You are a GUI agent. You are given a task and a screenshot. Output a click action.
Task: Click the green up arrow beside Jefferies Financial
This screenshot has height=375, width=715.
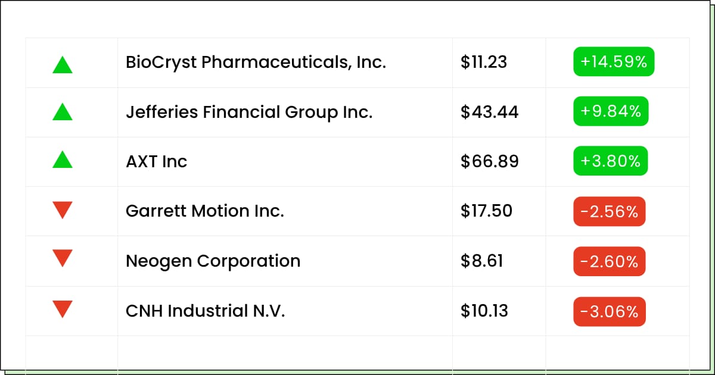click(x=63, y=112)
